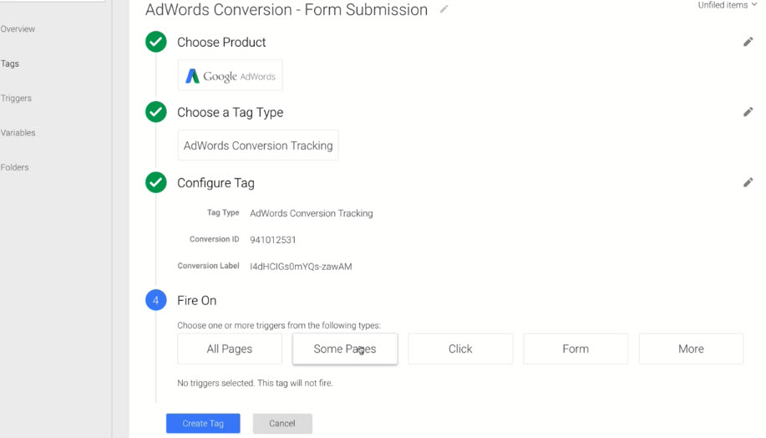766x438 pixels.
Task: Go to Triggers in the sidebar
Action: point(16,98)
